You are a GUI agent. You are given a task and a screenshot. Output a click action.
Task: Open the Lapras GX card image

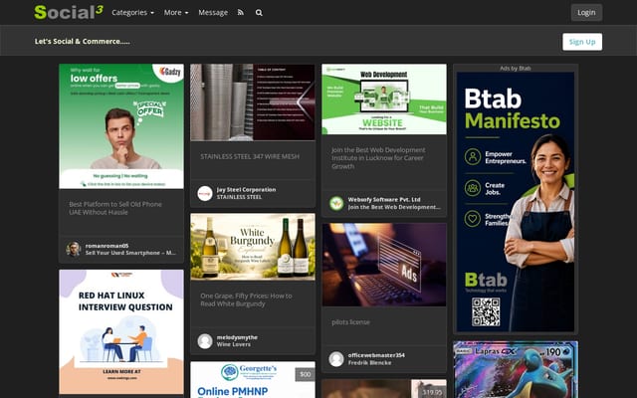(516, 369)
